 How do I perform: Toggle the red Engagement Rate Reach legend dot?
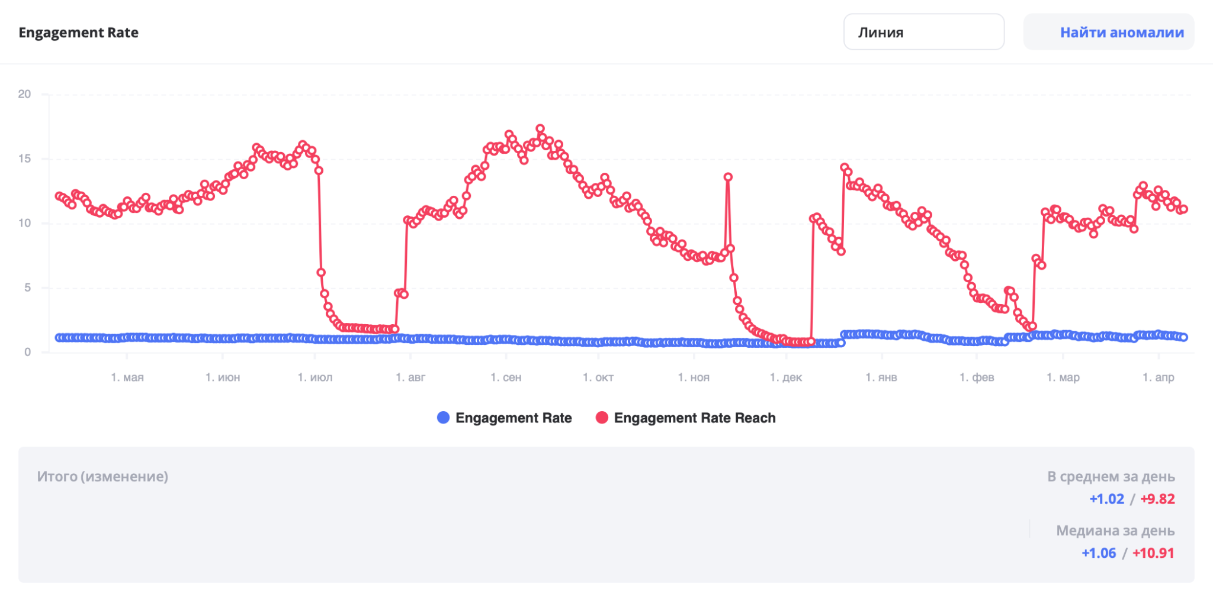[x=602, y=418]
